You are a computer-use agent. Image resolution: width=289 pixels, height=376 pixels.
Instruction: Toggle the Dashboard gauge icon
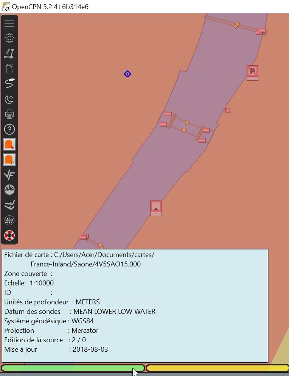click(9, 190)
